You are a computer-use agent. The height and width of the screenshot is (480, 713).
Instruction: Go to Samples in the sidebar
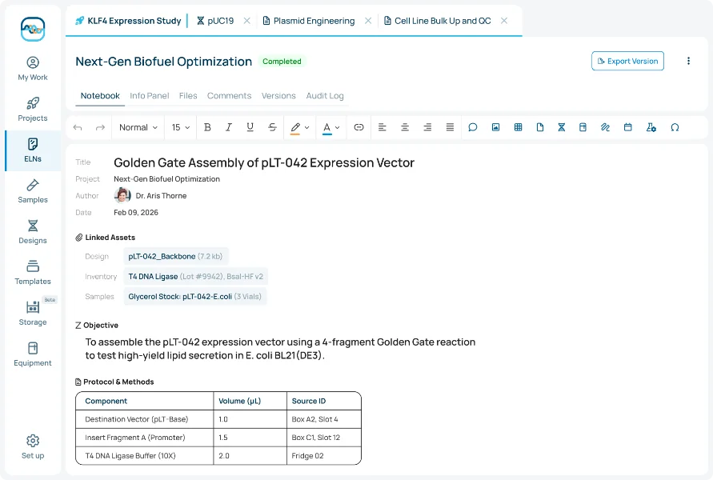click(33, 191)
